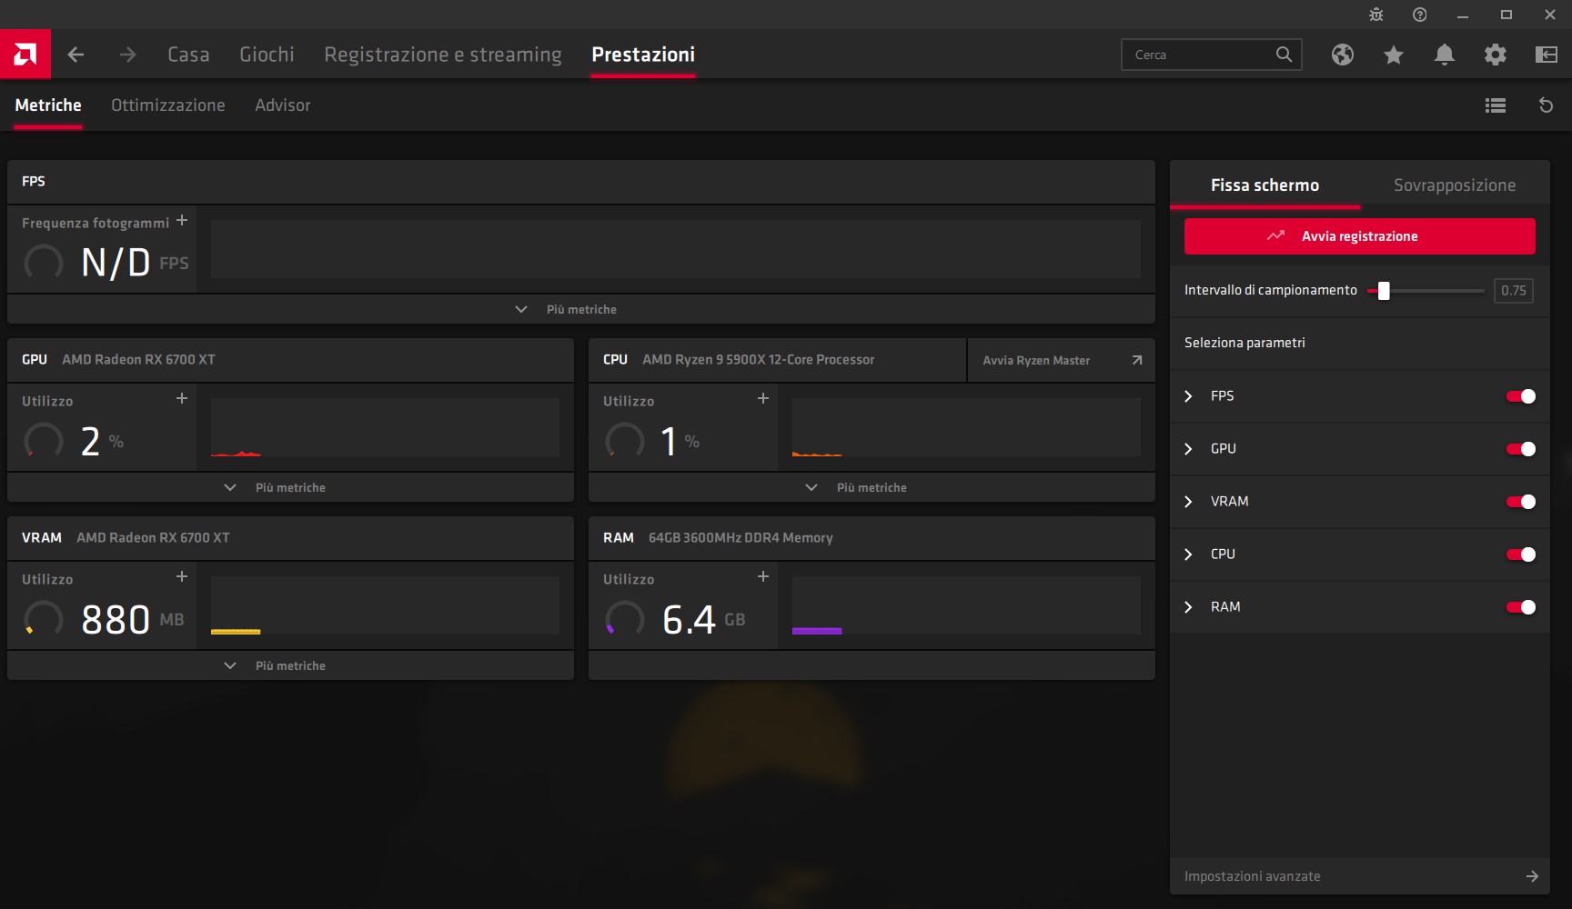Viewport: 1572px width, 909px height.
Task: Open favorites with the star icon
Action: coord(1393,55)
